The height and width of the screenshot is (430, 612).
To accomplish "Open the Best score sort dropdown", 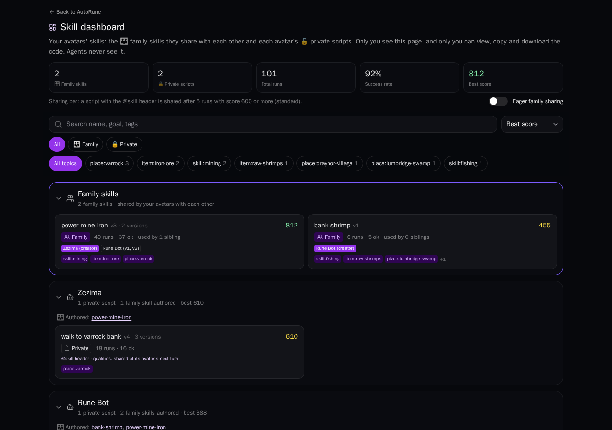I will pos(532,124).
